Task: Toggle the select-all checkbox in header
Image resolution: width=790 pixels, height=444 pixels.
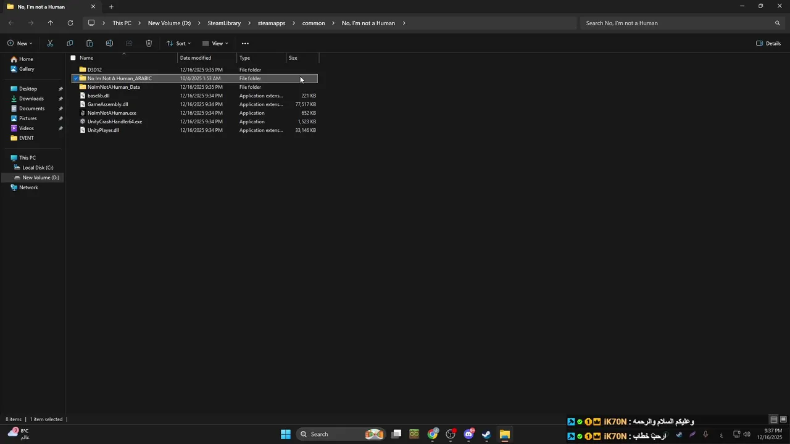Action: pyautogui.click(x=73, y=58)
